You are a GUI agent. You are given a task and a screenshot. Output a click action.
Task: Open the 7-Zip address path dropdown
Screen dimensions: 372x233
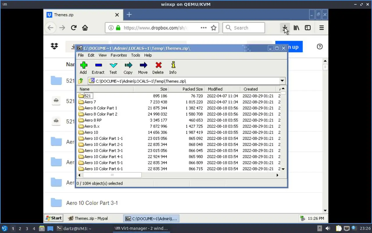click(x=282, y=81)
